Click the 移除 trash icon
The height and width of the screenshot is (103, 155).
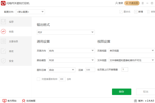tap(148, 12)
